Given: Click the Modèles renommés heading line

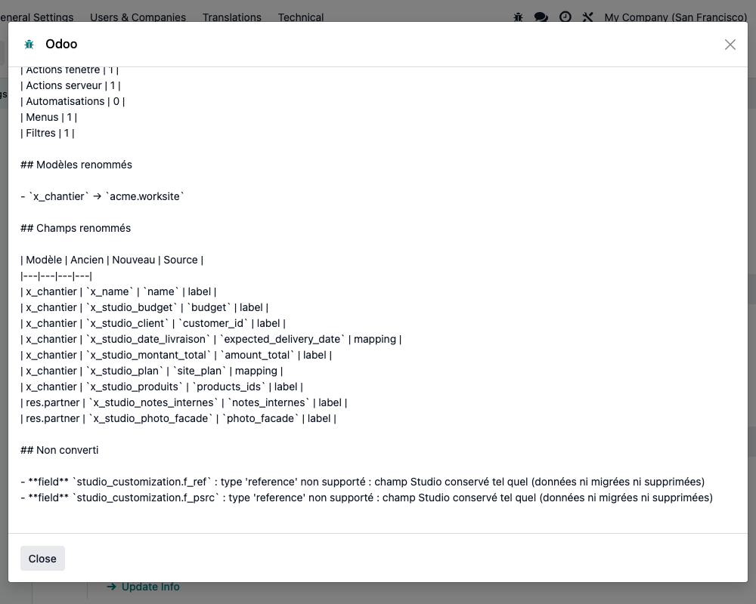Looking at the screenshot, I should coord(76,165).
